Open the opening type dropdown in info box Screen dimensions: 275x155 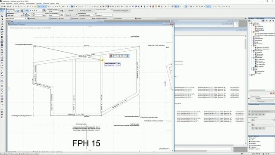coord(86,15)
